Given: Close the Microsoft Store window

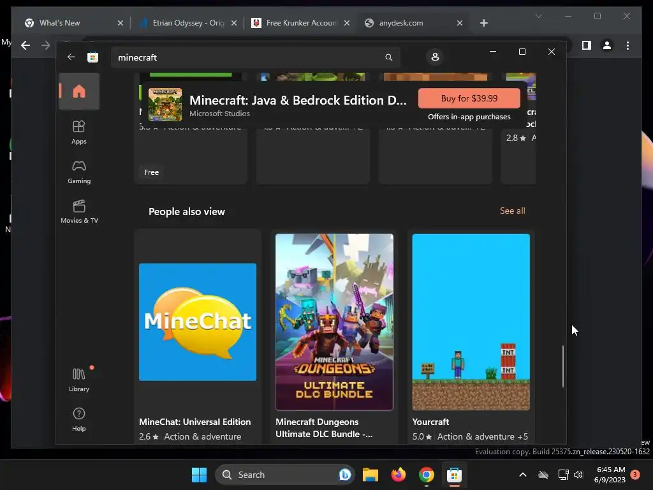Looking at the screenshot, I should 552,52.
